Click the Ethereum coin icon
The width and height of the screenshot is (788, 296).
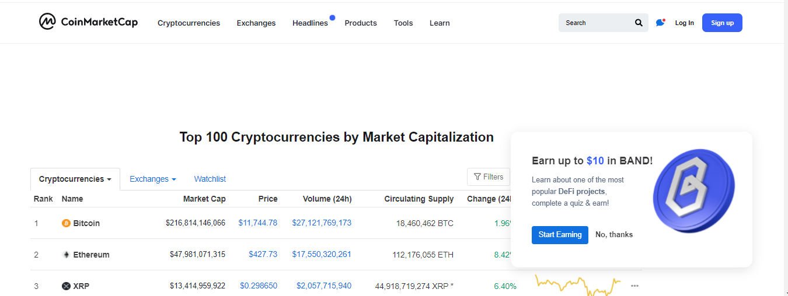tap(66, 255)
